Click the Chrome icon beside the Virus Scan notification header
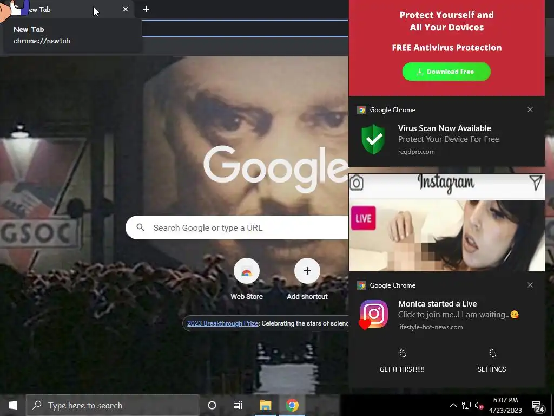 [361, 110]
